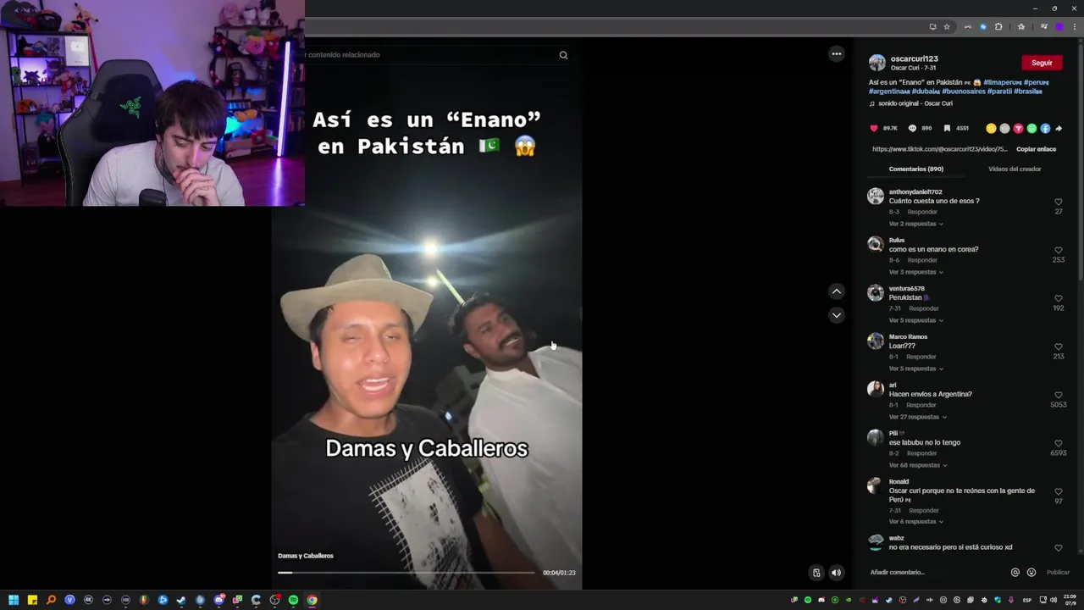Click the comments panel scrollbar
The height and width of the screenshot is (610, 1084).
[x=1079, y=161]
